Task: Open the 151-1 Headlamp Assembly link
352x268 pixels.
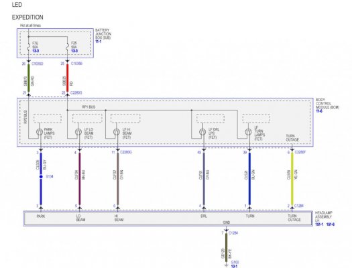Action: (319, 224)
